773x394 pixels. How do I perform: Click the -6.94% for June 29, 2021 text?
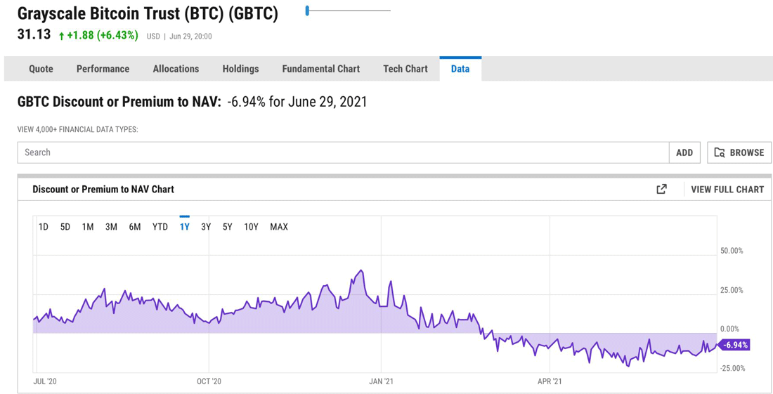[x=297, y=103]
